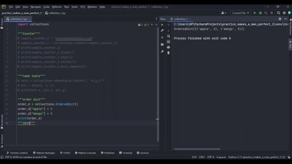The width and height of the screenshot is (292, 164).
Task: Start debugging with the green bug icon
Action: click(x=261, y=13)
